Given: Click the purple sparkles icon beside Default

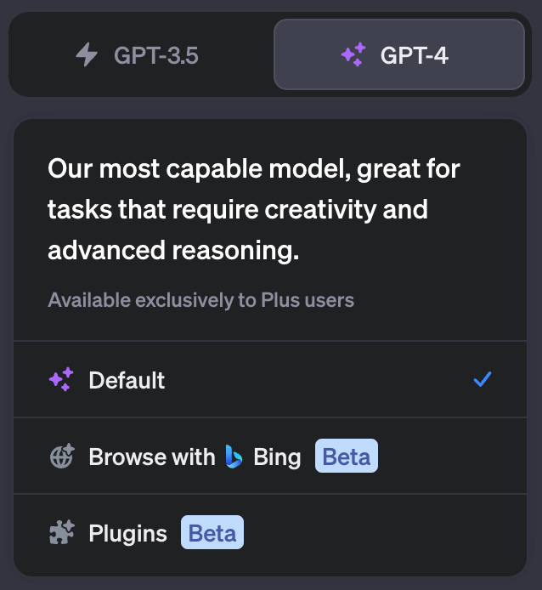Looking at the screenshot, I should (61, 380).
